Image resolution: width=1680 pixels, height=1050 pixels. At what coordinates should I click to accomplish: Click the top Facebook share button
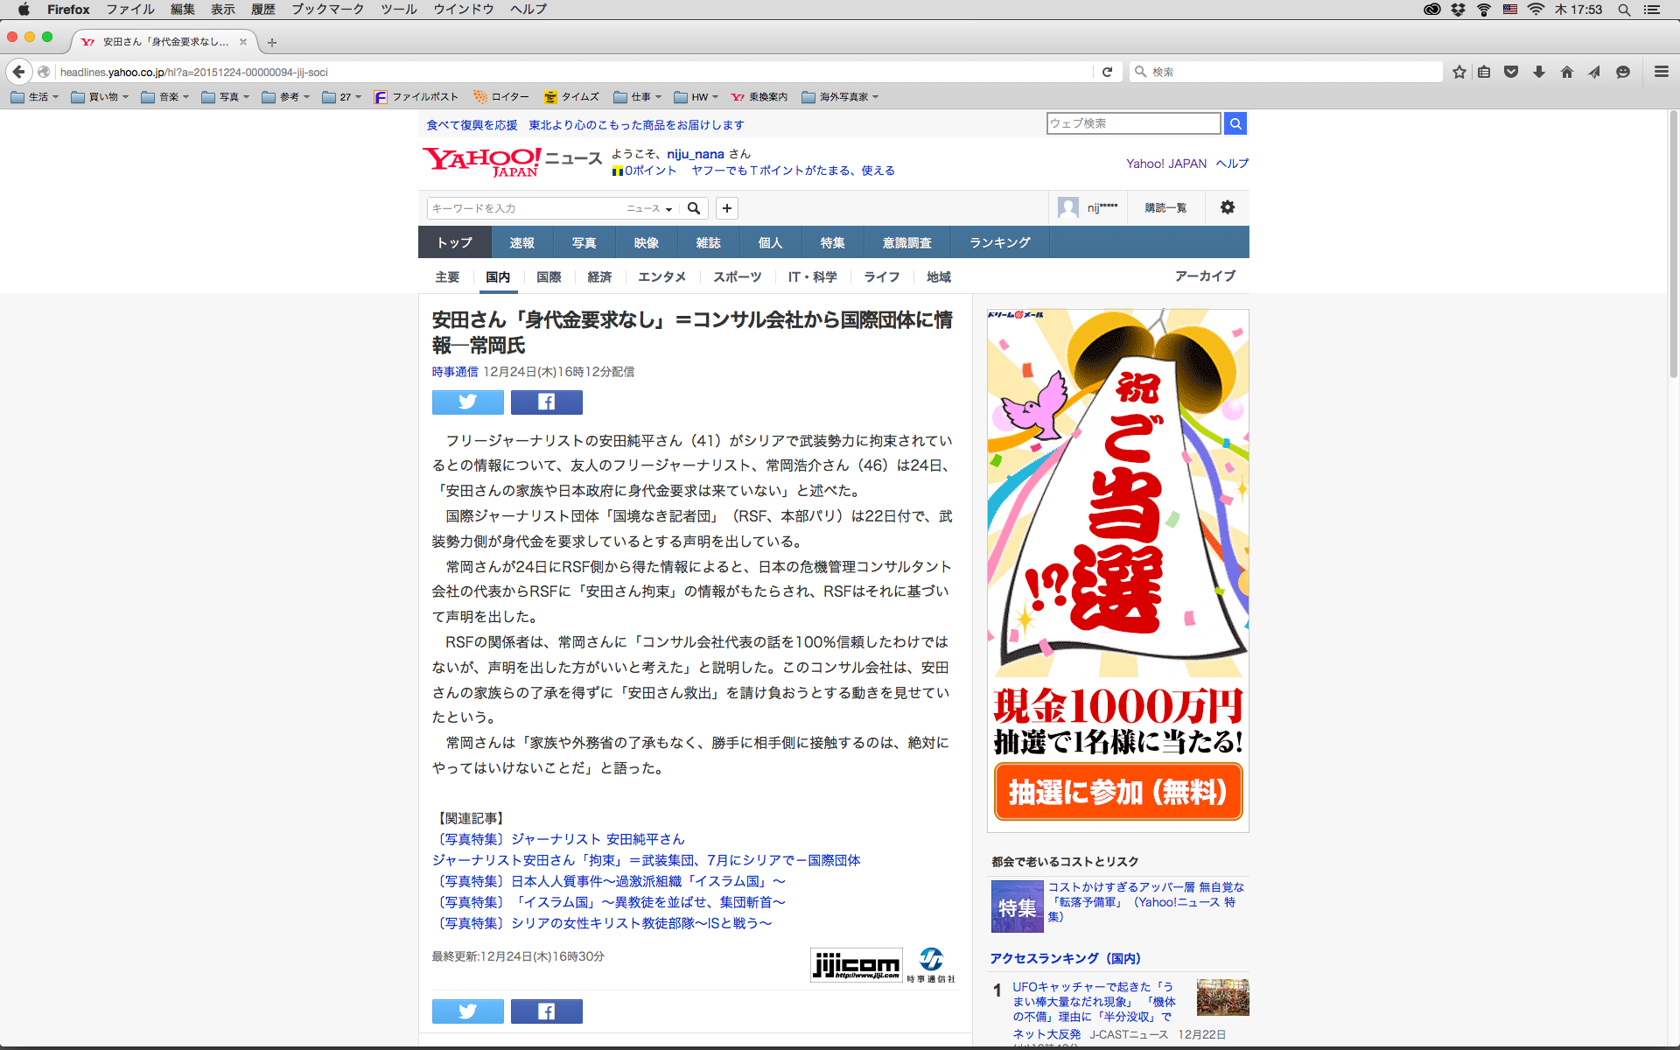click(x=546, y=402)
